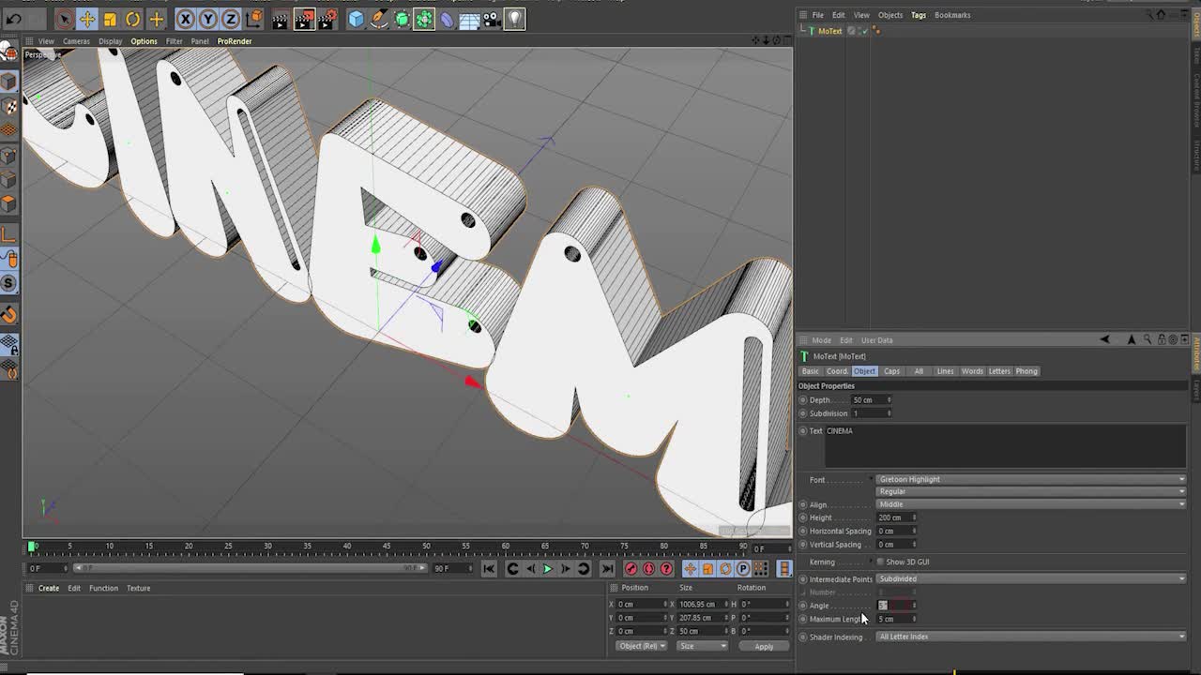This screenshot has height=675, width=1201.
Task: Select the Rotate tool
Action: coord(132,19)
